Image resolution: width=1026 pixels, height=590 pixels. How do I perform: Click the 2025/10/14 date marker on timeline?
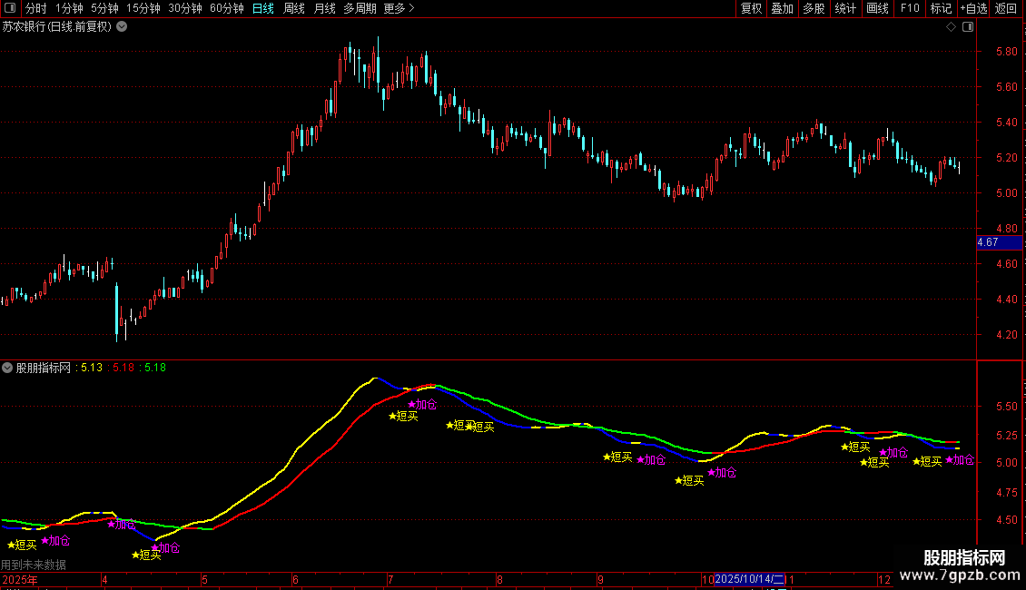(749, 579)
